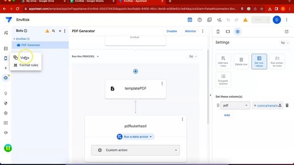Open the version history icon in the header

pos(209,20)
